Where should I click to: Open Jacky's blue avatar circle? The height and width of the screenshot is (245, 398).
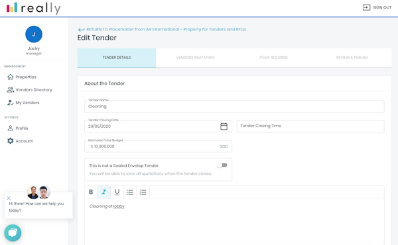coord(34,34)
